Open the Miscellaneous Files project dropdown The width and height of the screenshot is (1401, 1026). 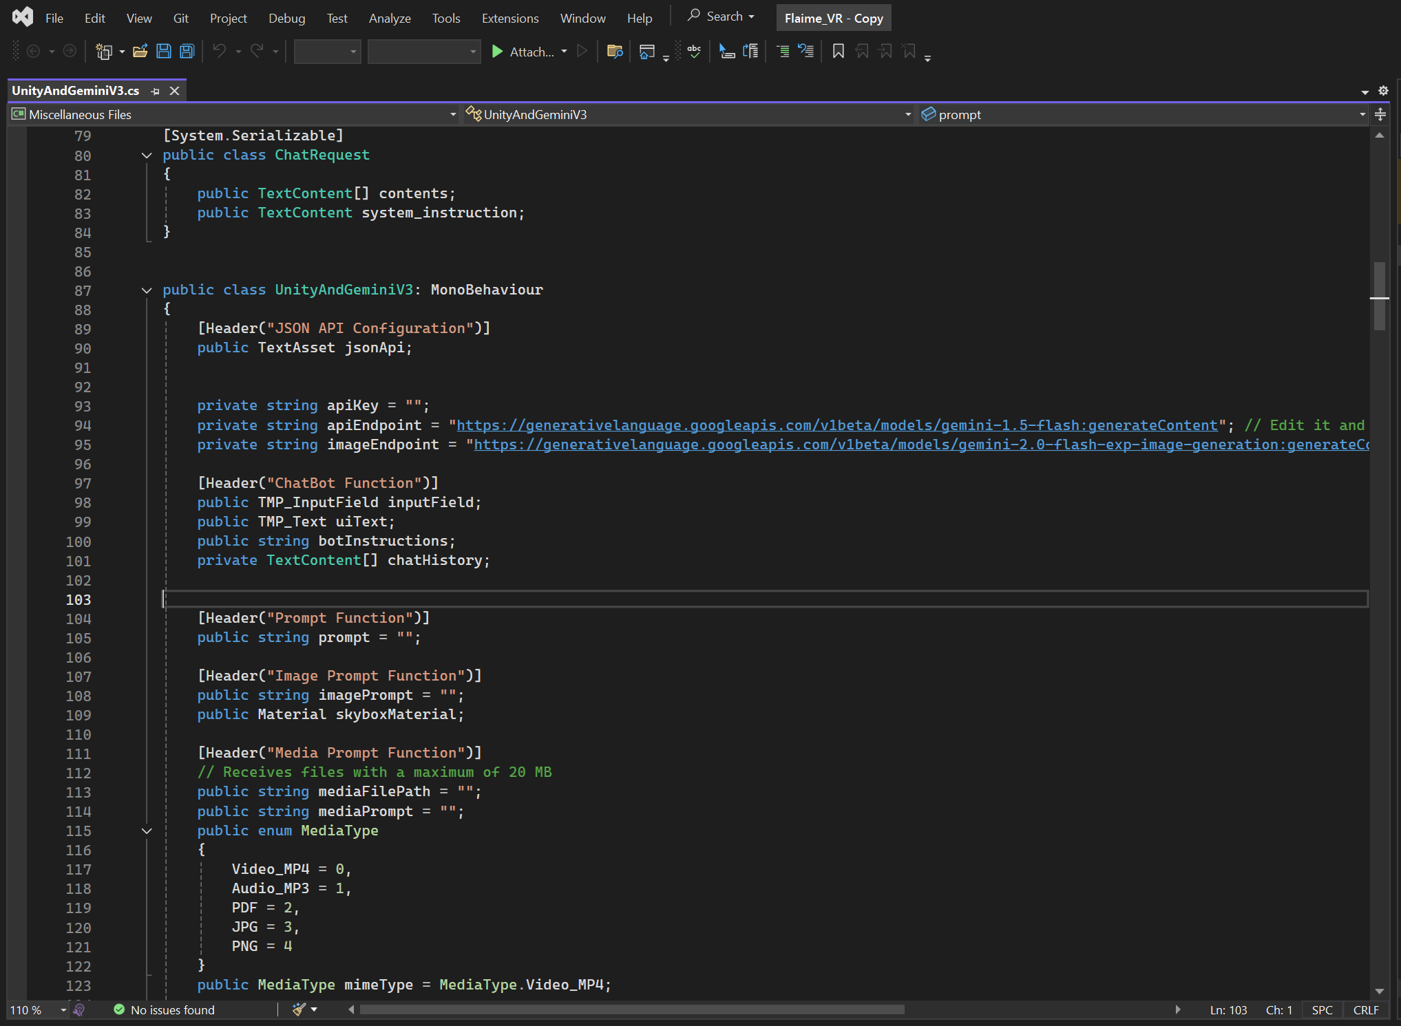coord(452,115)
